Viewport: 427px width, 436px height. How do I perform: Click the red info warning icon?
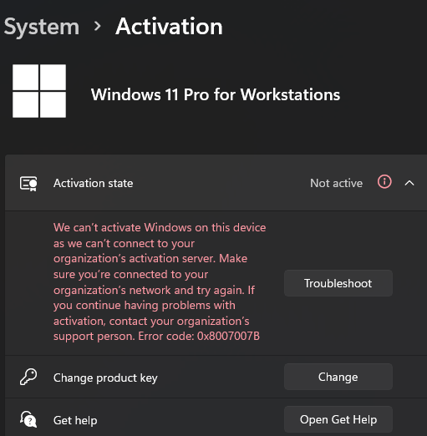point(384,182)
